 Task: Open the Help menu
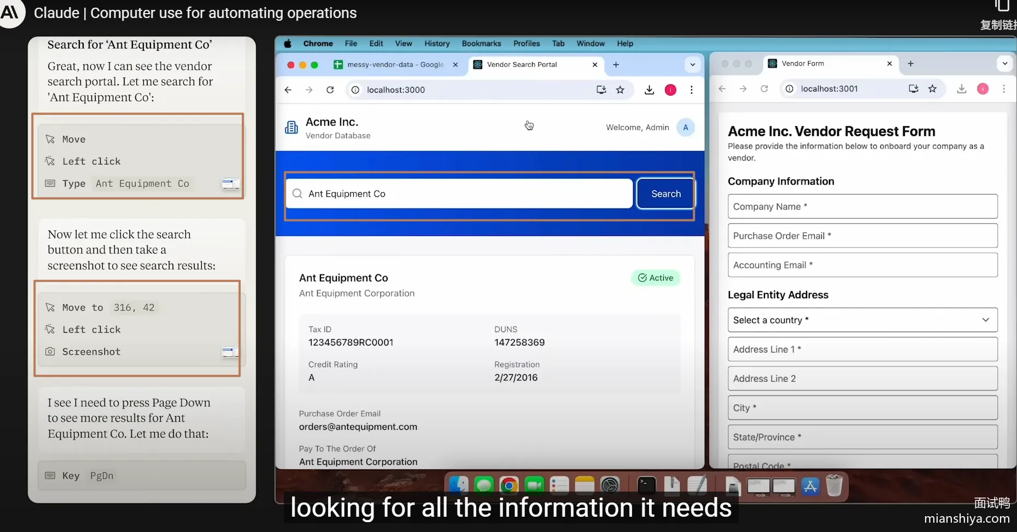pos(625,44)
